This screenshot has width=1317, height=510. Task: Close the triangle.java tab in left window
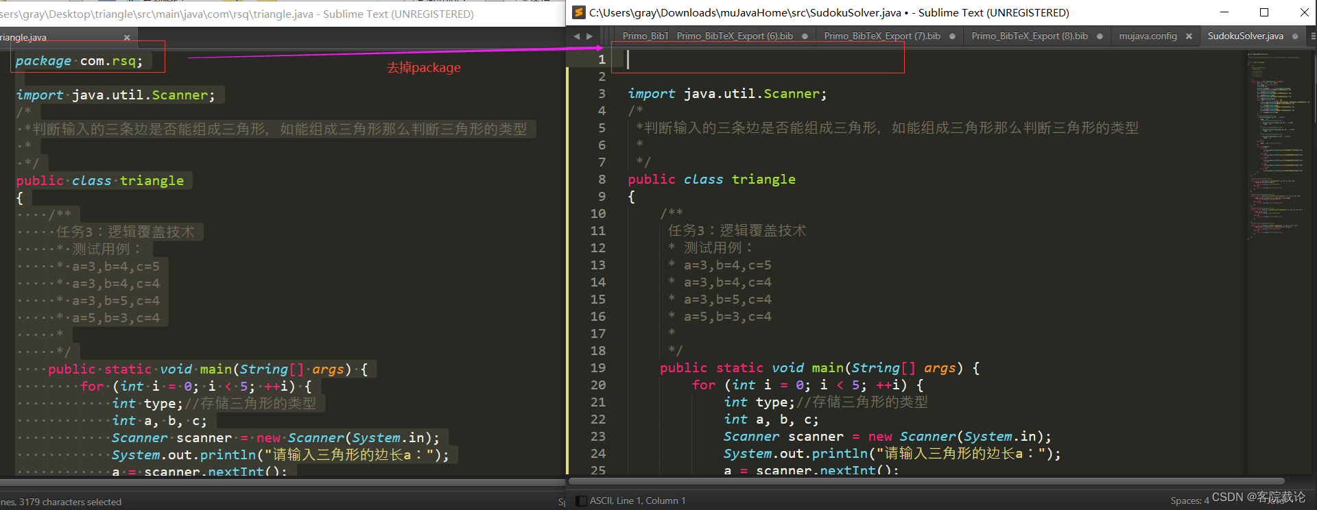[x=127, y=38]
